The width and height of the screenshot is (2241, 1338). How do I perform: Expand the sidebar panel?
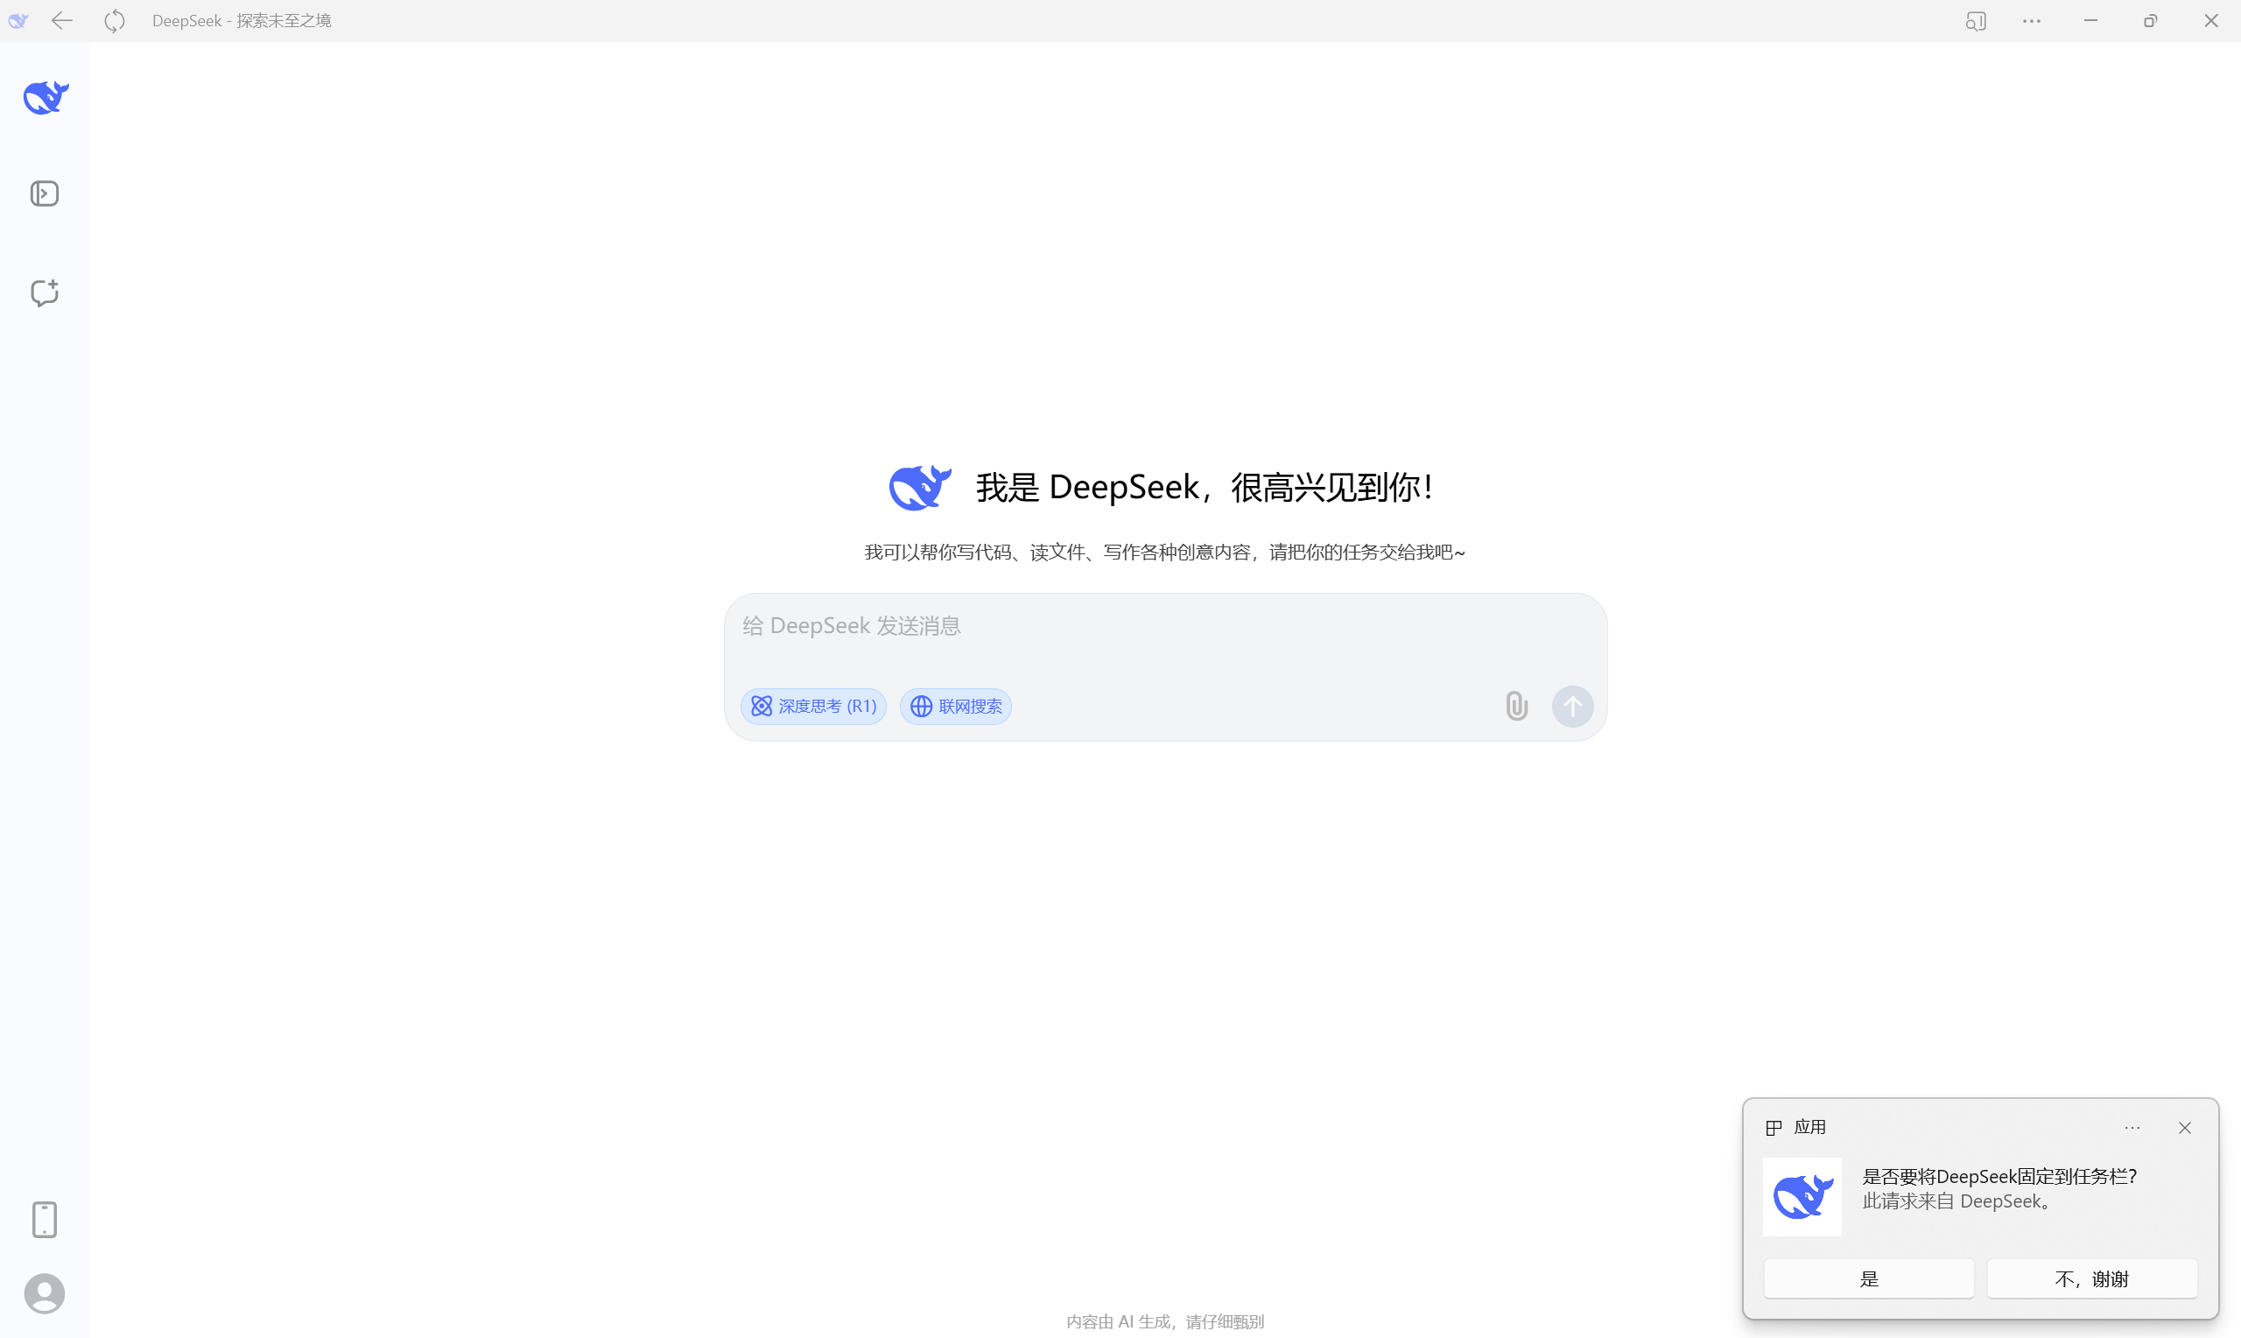click(x=44, y=193)
